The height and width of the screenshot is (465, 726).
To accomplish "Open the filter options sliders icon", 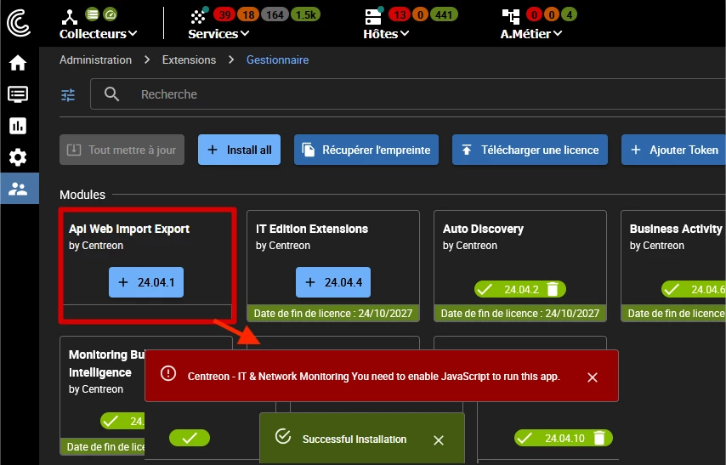I will click(68, 95).
